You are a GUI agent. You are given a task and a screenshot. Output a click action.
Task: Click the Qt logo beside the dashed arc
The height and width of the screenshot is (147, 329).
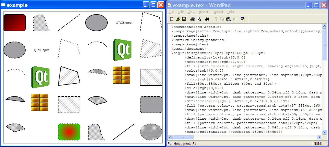coord(122,50)
